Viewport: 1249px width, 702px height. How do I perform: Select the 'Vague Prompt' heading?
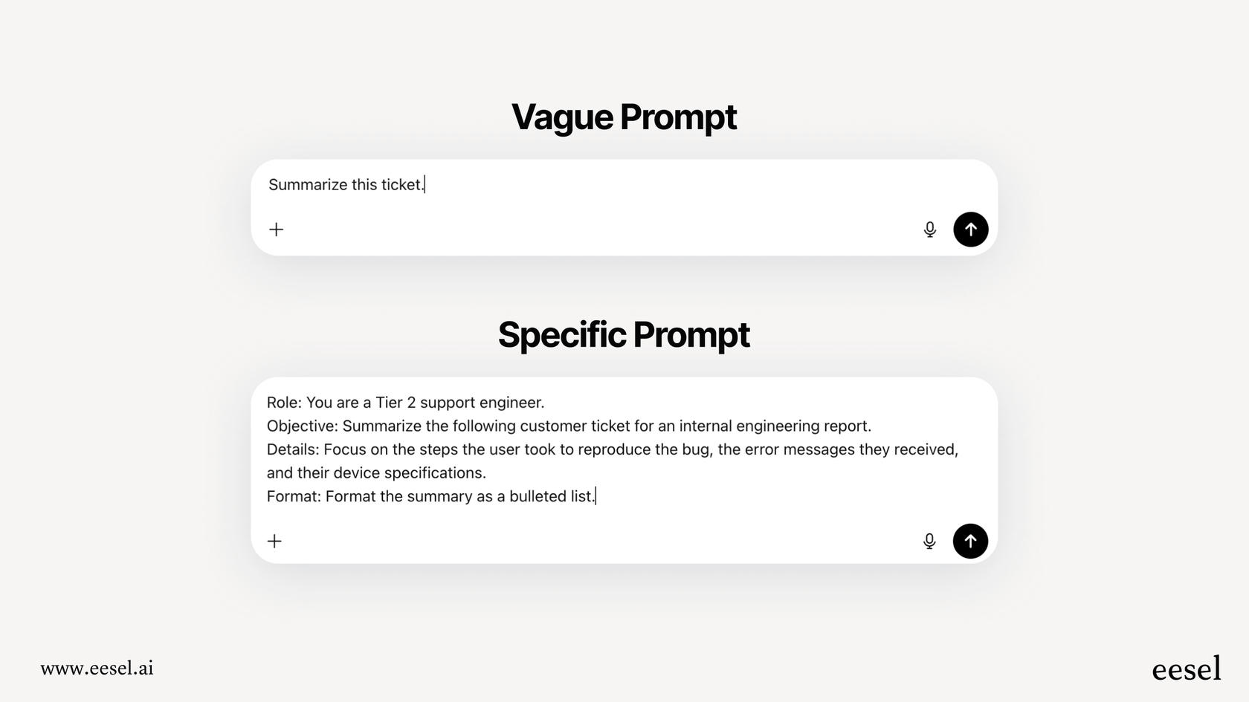(624, 117)
